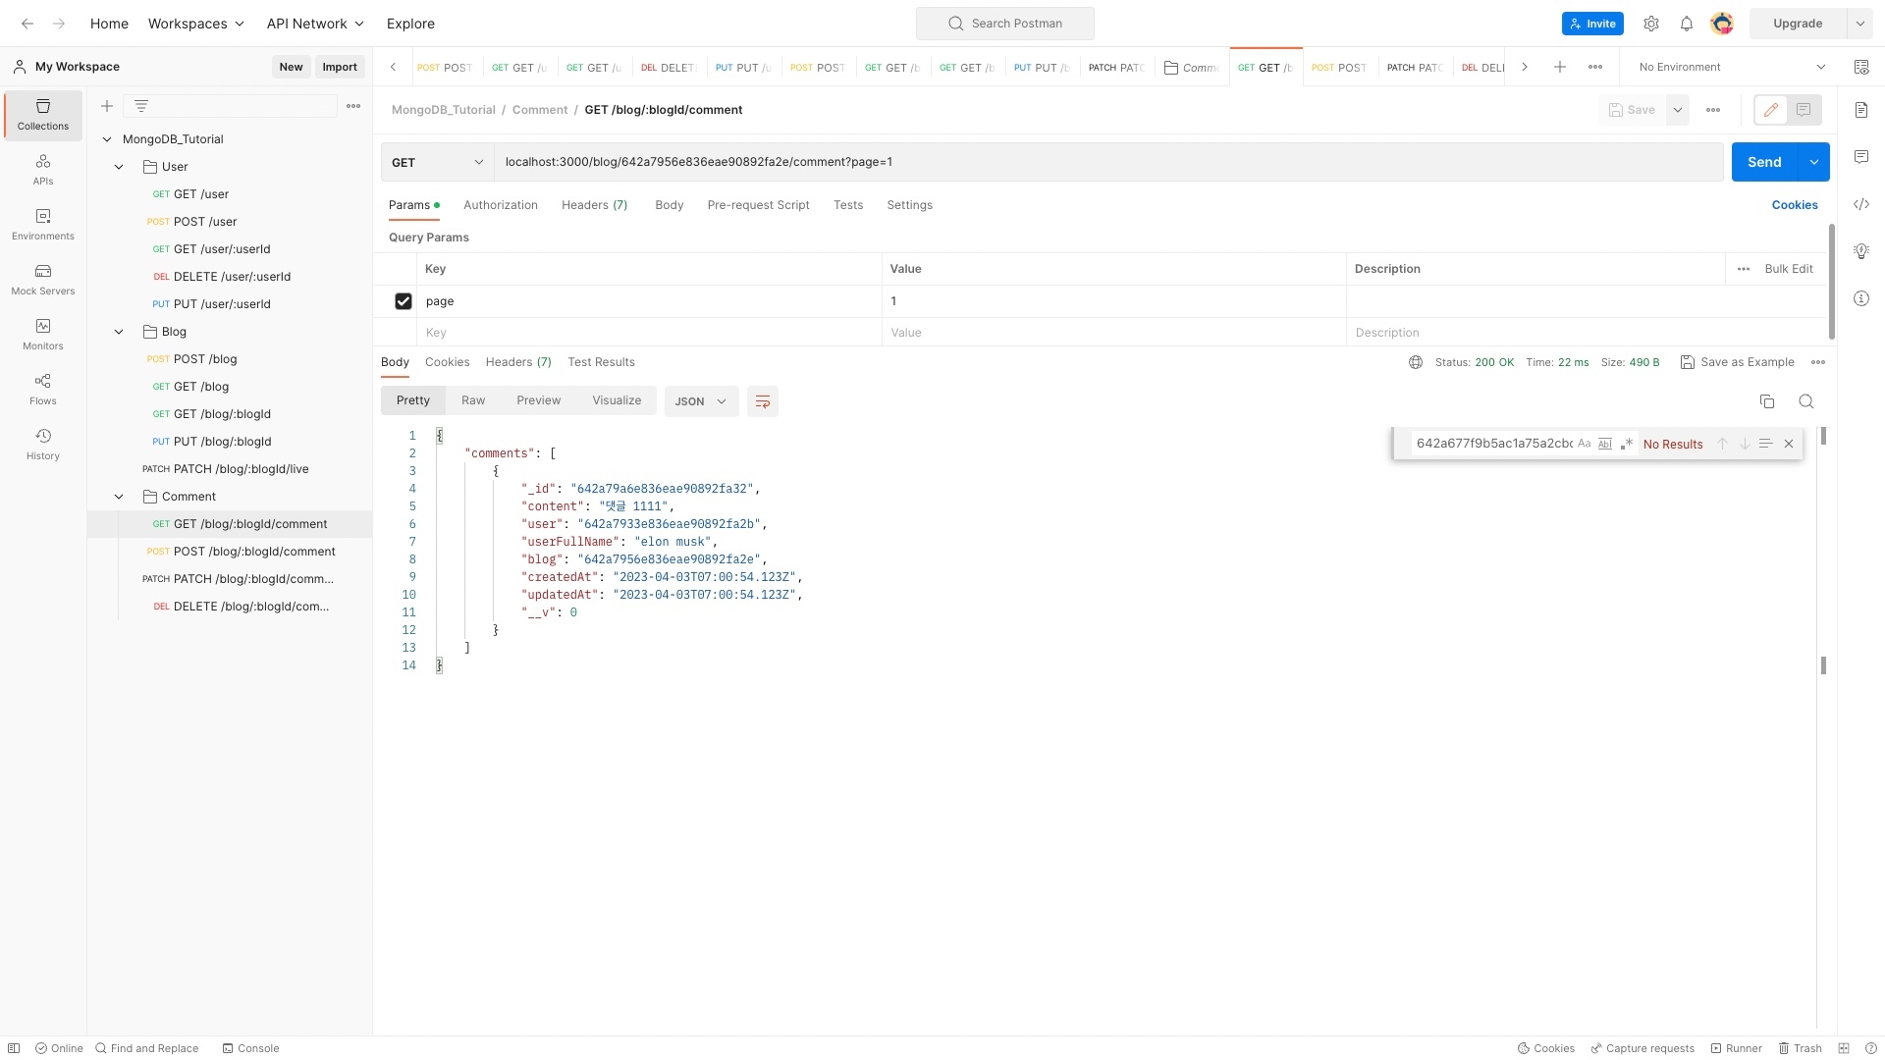The width and height of the screenshot is (1885, 1060).
Task: Open the JSON format dropdown
Action: tap(701, 401)
